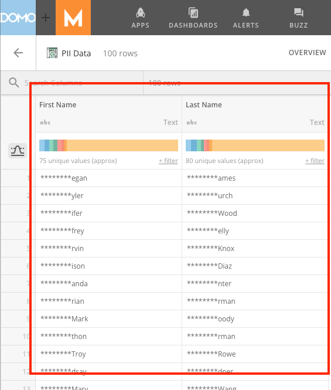Select the cell ending in 'egan'
The width and height of the screenshot is (331, 390).
pyautogui.click(x=108, y=178)
